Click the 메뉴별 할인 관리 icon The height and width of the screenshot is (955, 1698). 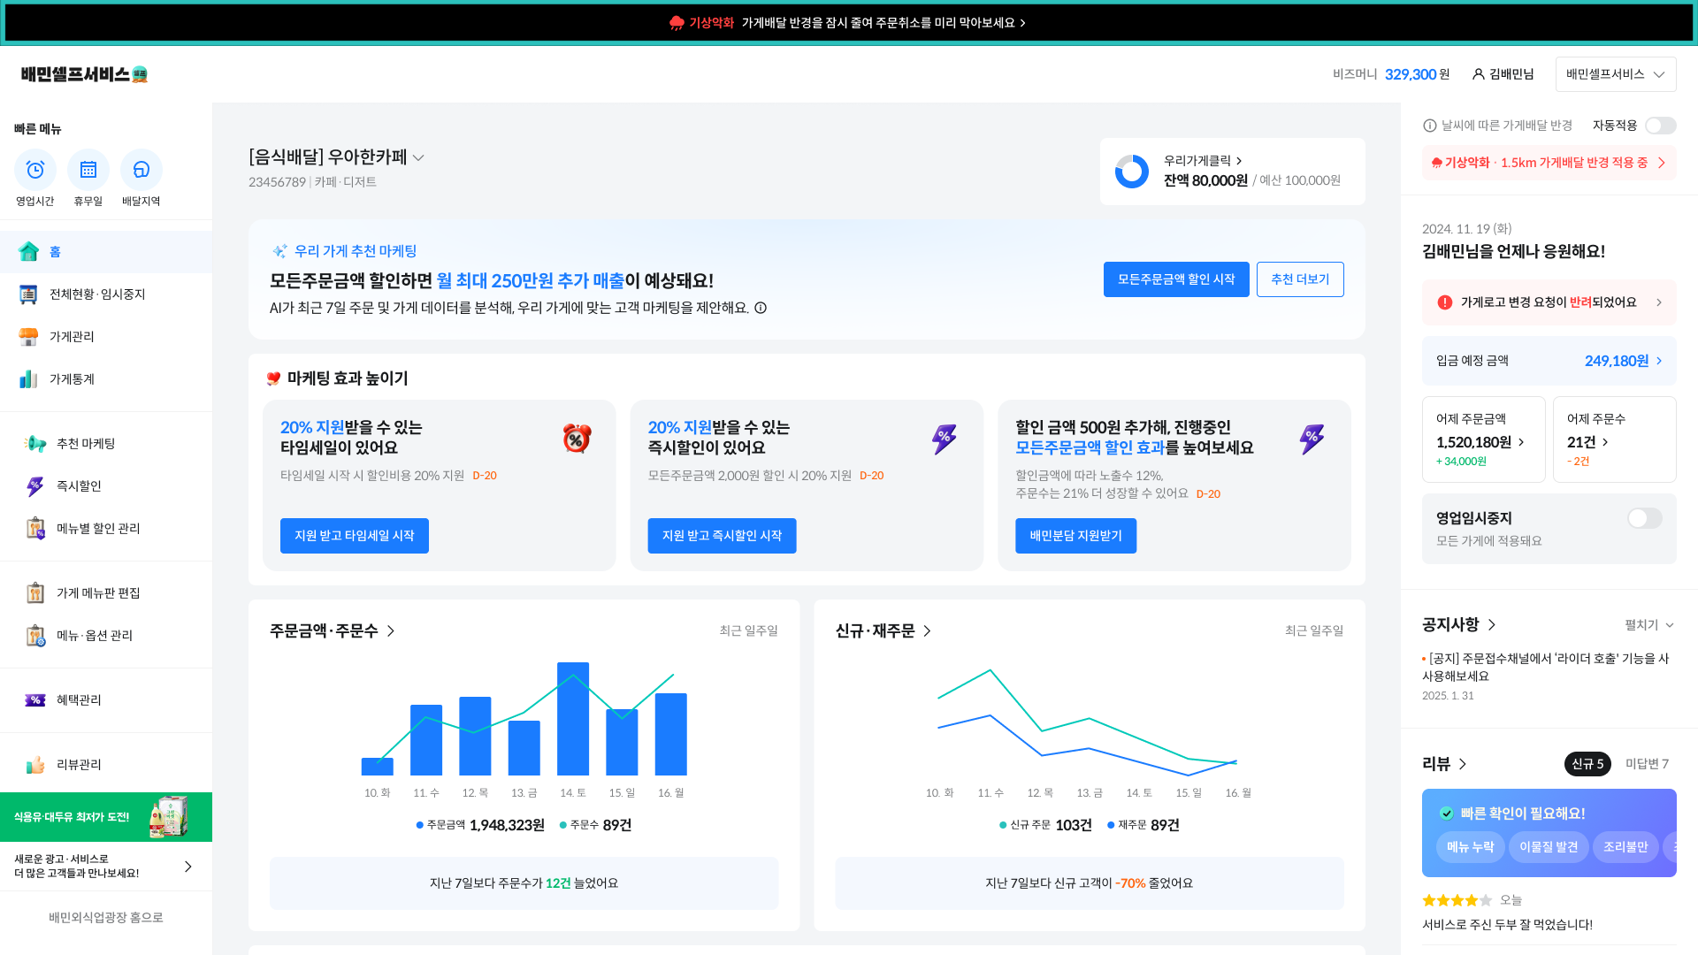(x=35, y=529)
